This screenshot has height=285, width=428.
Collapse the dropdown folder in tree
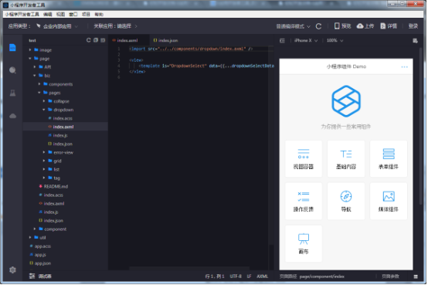click(x=44, y=110)
